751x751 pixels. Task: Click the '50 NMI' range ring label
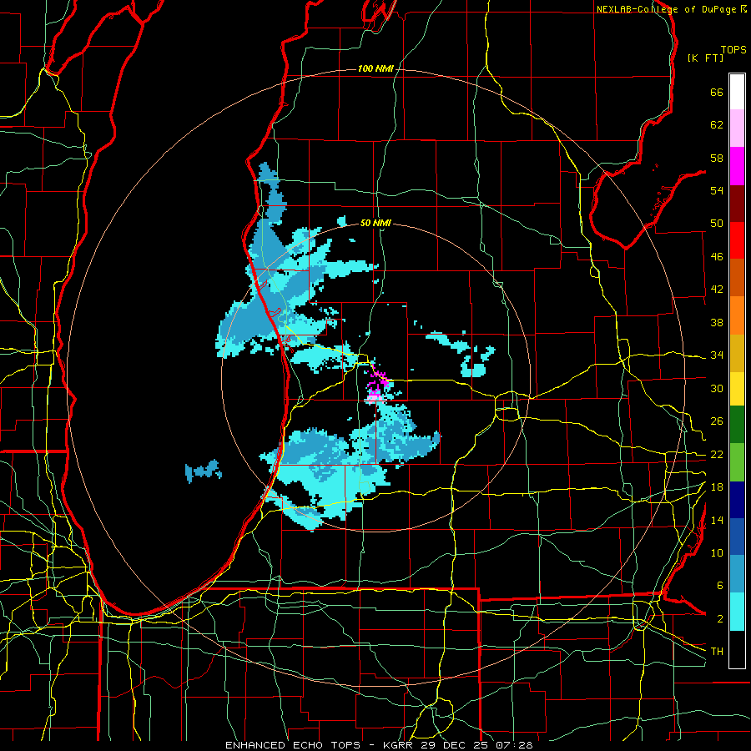[375, 223]
